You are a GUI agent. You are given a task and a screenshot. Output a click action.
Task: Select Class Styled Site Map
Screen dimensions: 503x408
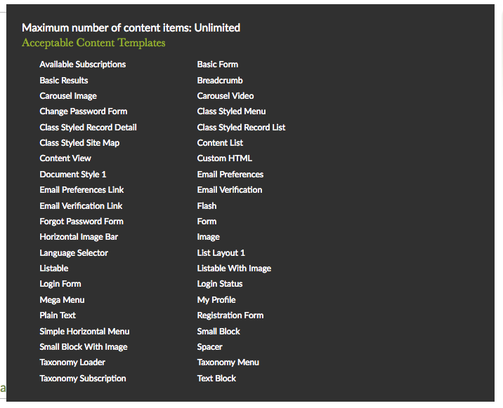pyautogui.click(x=79, y=143)
